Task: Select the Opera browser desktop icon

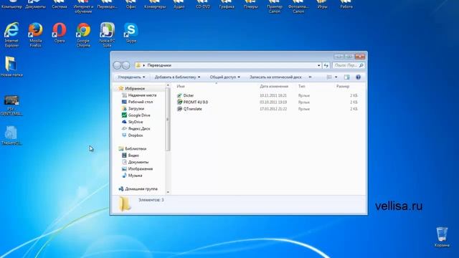Action: point(60,33)
